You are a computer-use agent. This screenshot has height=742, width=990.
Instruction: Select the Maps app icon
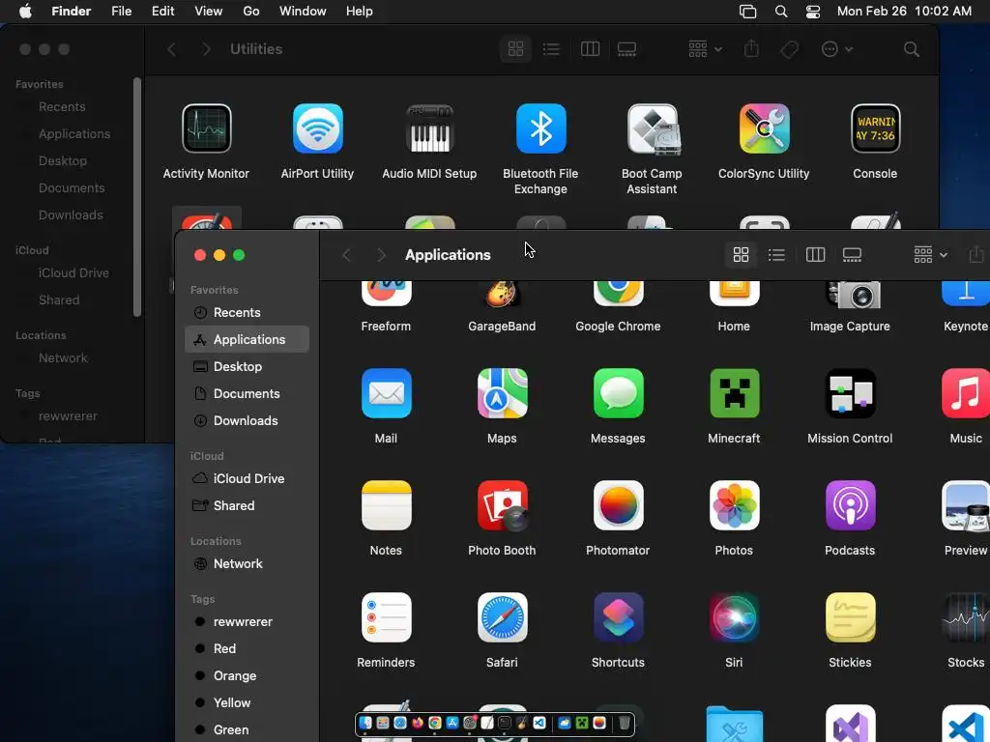(503, 394)
